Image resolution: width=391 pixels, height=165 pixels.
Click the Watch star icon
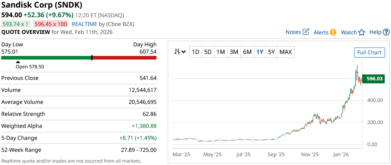(x=362, y=32)
